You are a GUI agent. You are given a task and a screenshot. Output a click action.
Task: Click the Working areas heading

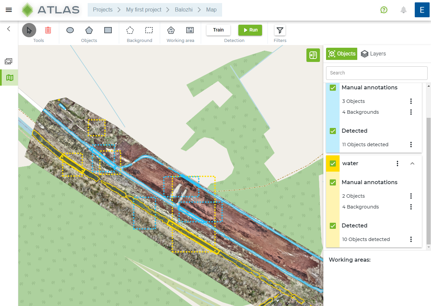350,260
